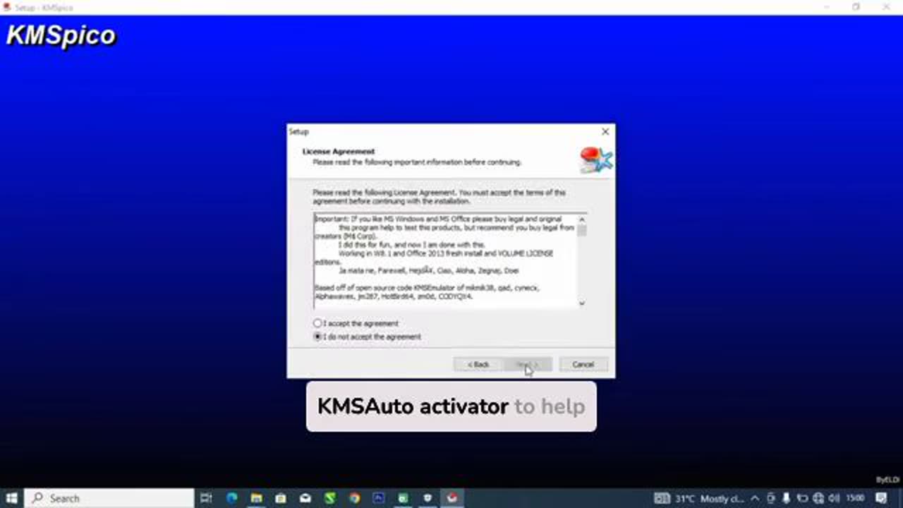Cancel the KMSpico setup

point(583,364)
